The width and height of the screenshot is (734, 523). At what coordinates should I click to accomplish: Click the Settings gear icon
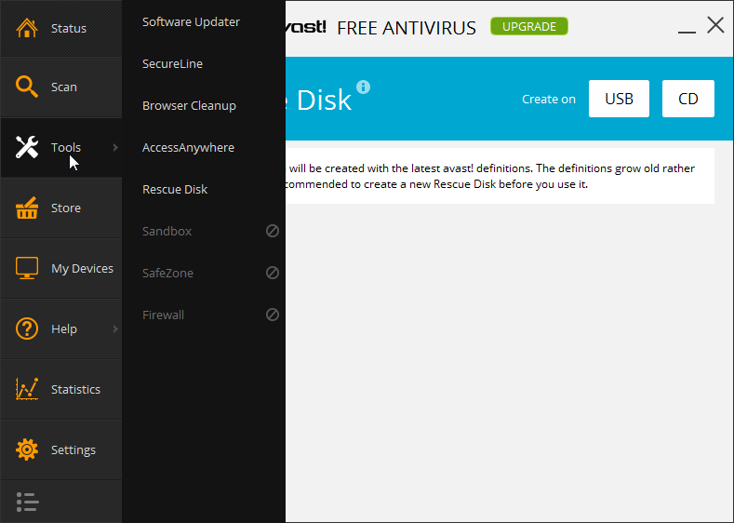pyautogui.click(x=27, y=449)
